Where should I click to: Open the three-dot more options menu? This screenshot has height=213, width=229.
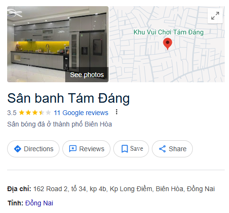(x=117, y=112)
